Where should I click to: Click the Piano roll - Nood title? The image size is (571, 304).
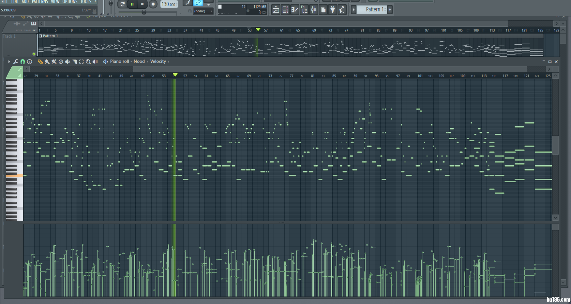128,62
